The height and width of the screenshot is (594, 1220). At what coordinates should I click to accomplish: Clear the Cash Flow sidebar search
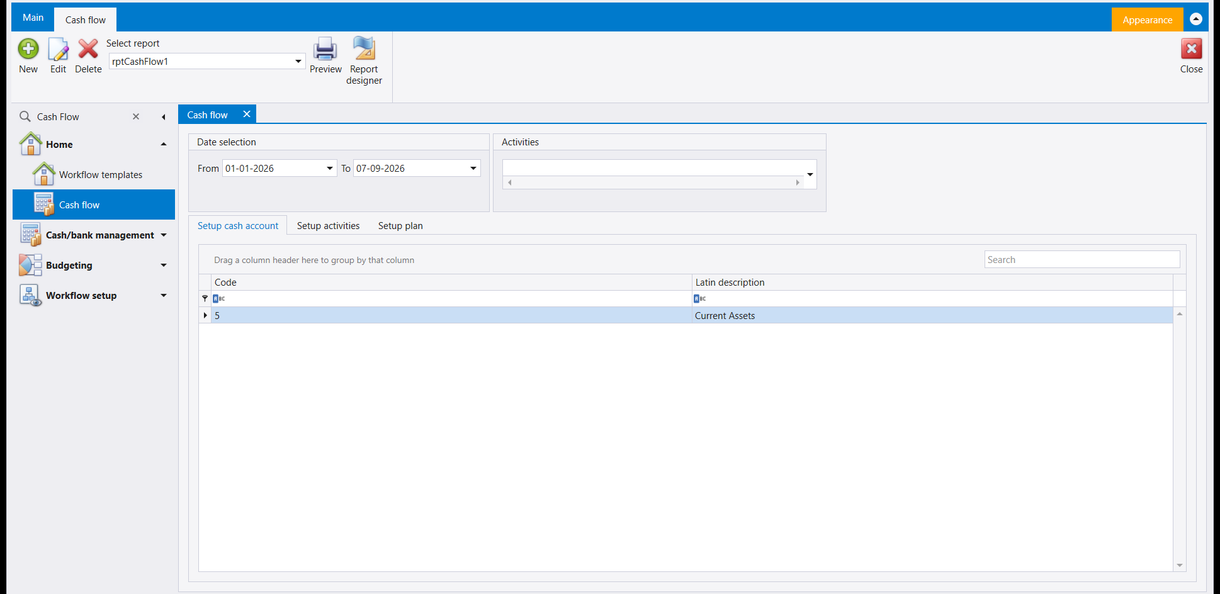pos(136,116)
